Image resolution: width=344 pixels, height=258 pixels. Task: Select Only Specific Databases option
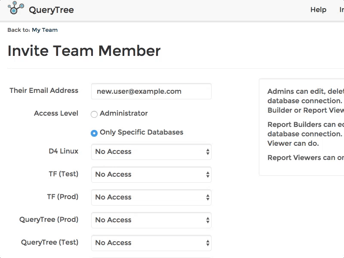tap(94, 133)
